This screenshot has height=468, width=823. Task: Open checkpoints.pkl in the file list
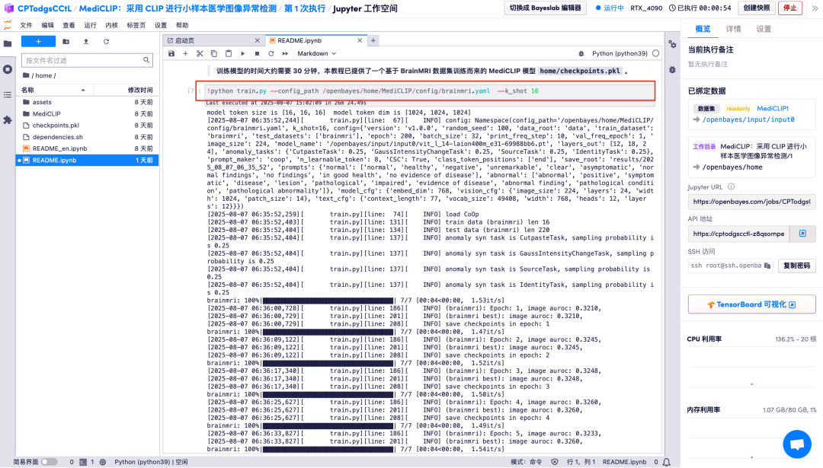tap(56, 126)
